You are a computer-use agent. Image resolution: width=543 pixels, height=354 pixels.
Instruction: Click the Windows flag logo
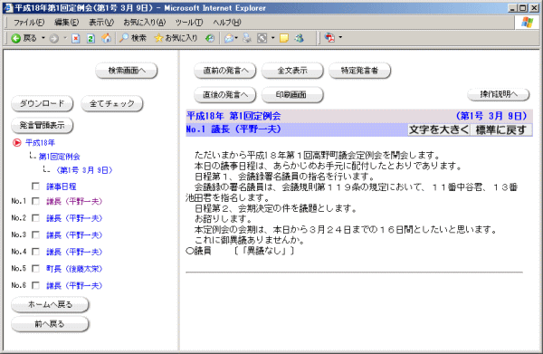527,23
